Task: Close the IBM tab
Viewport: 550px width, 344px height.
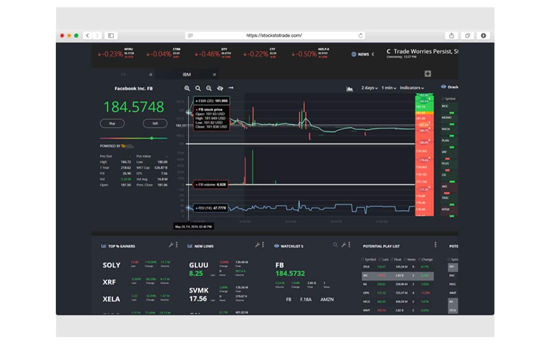Action: point(214,74)
